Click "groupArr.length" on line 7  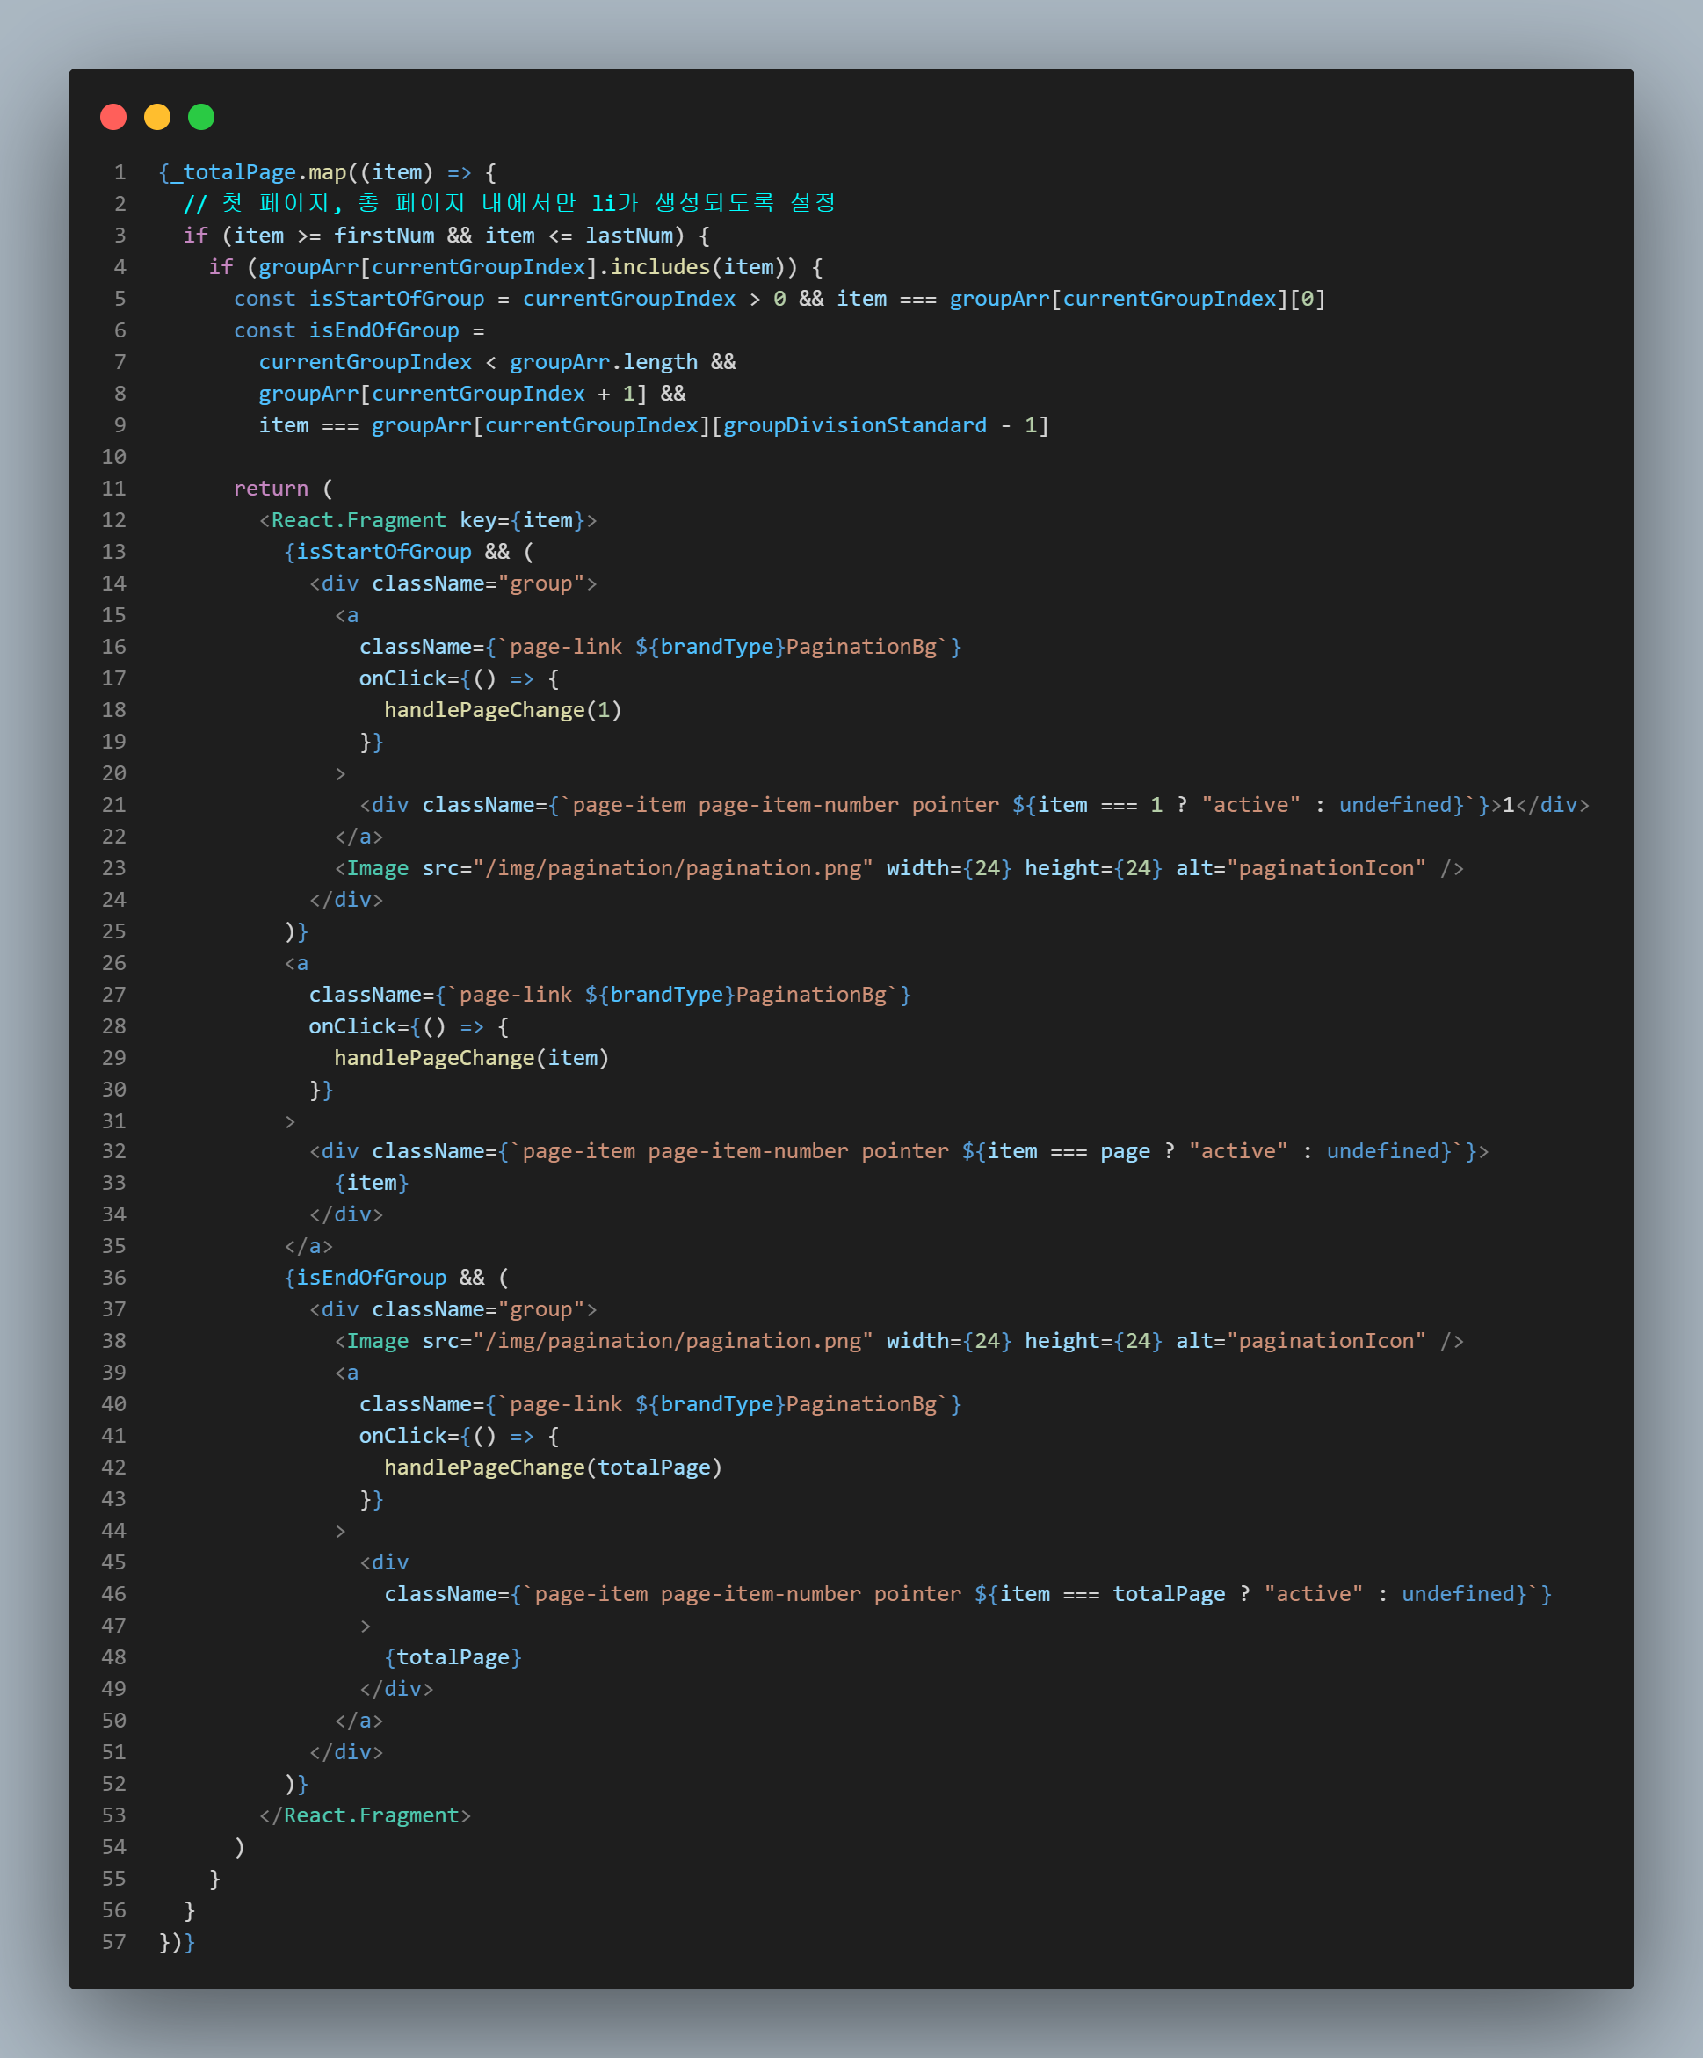[x=604, y=362]
